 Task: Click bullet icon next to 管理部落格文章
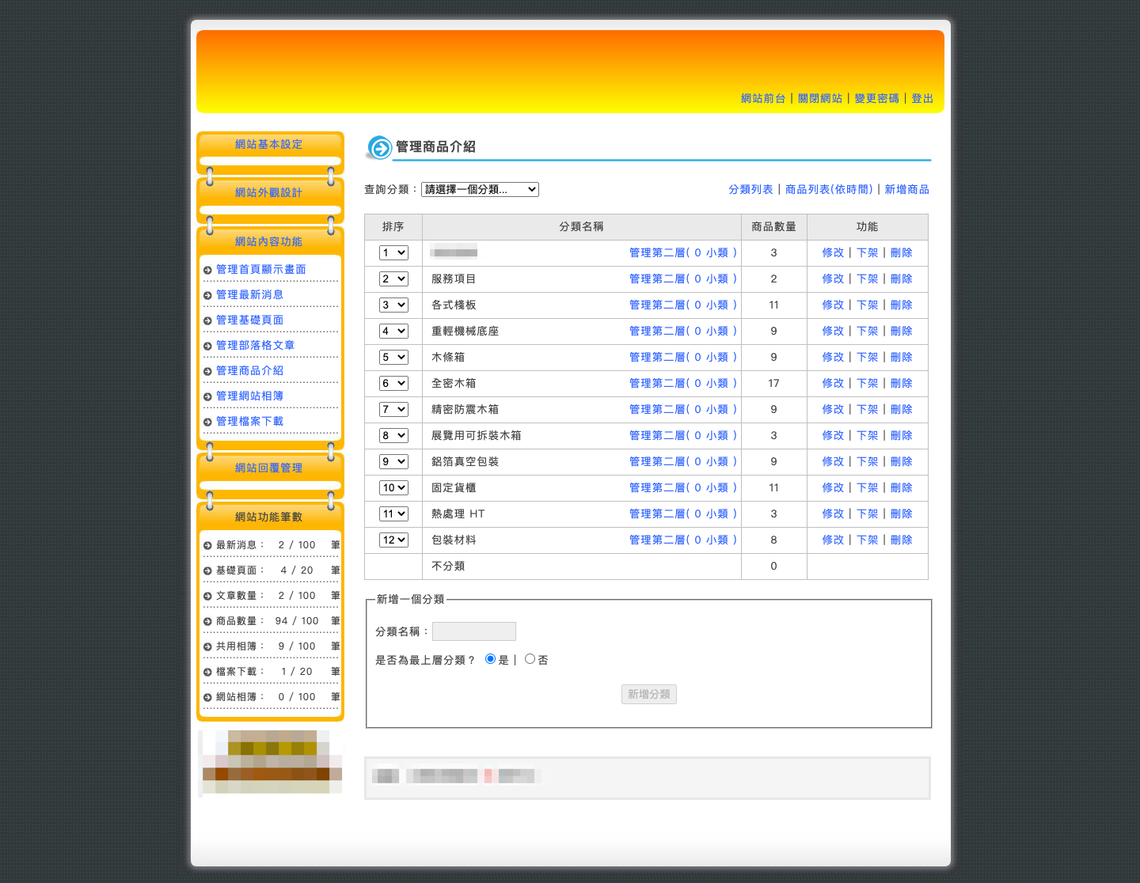[207, 347]
